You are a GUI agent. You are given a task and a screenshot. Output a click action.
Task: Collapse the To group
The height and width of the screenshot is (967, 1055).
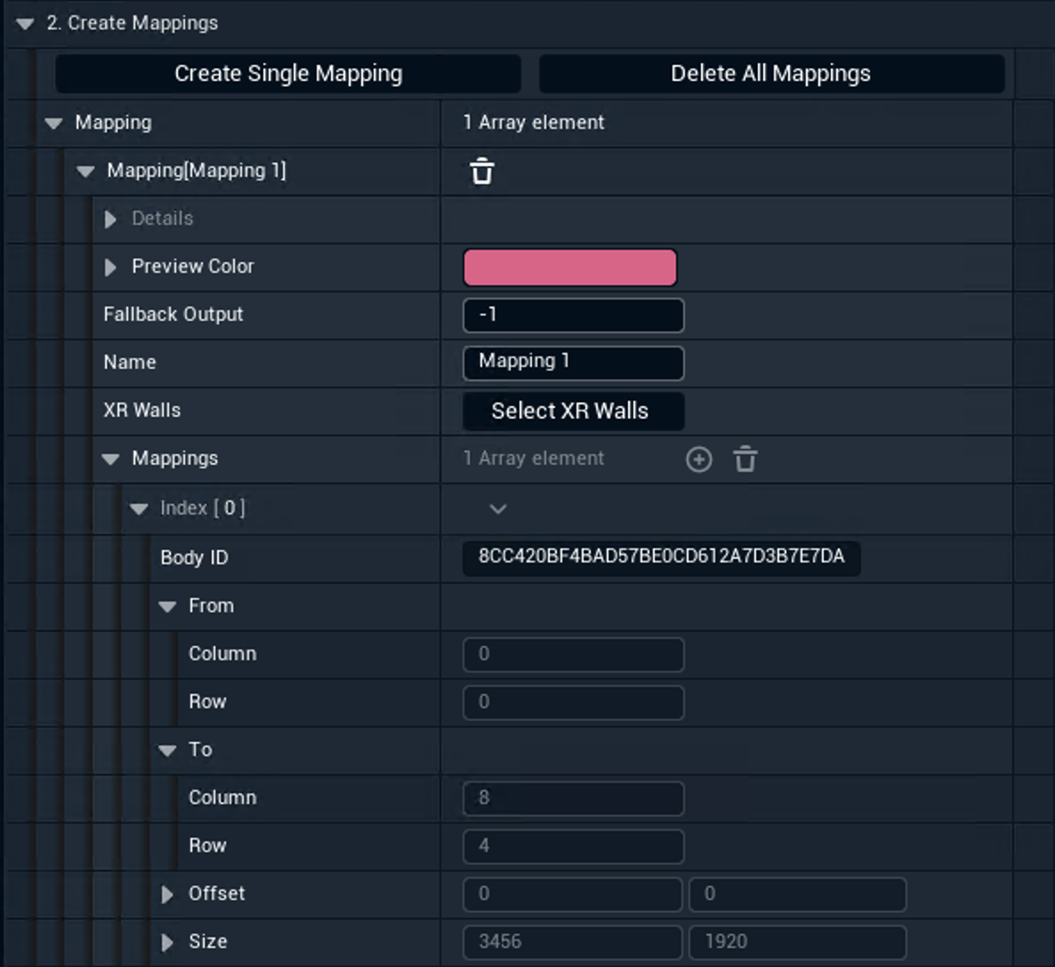167,751
